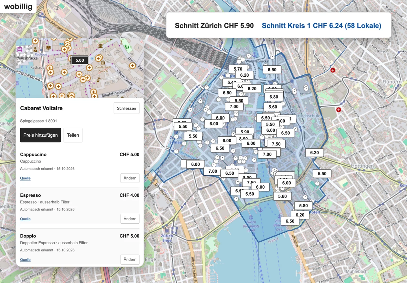Screen dimensions: 407x283
Task: Click Ändern for the Cappuccino price
Action: pos(130,178)
